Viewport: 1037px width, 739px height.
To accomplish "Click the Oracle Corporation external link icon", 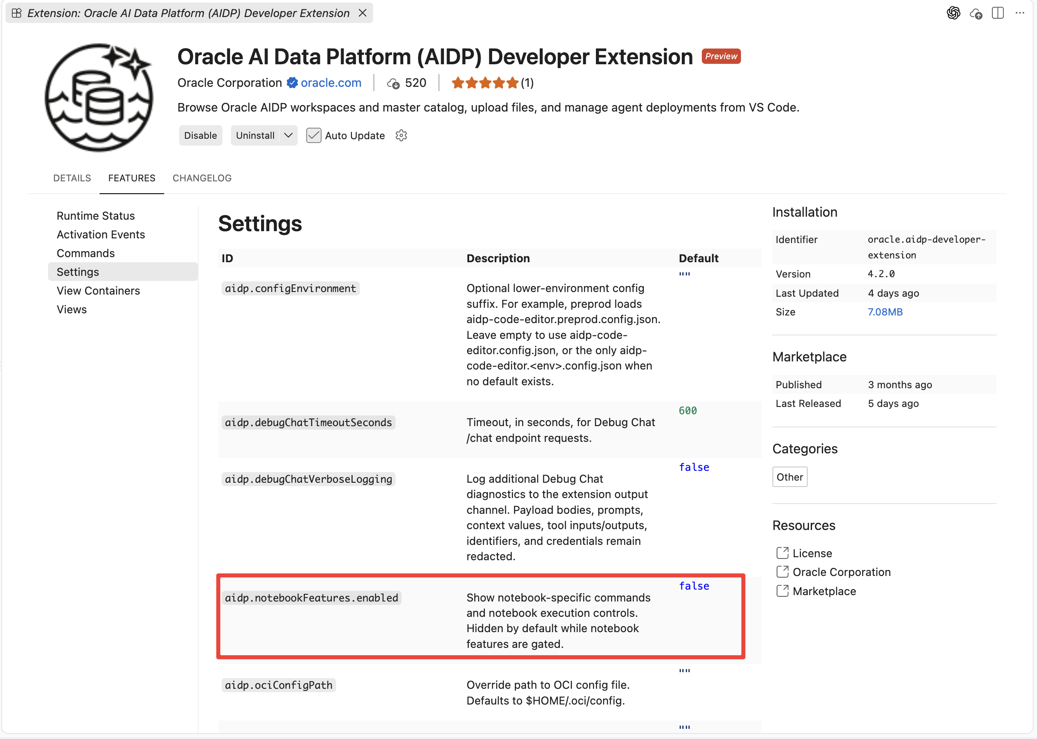I will click(782, 572).
